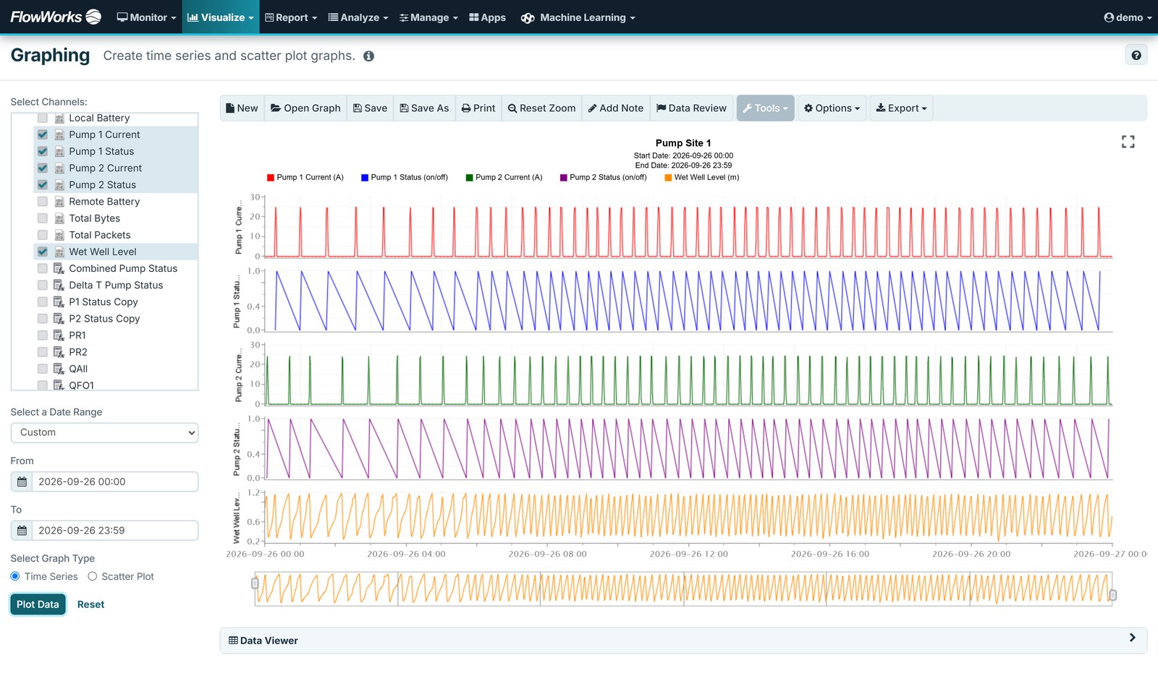Screen dimensions: 1158x697
Task: Click the From date input field
Action: pos(115,482)
